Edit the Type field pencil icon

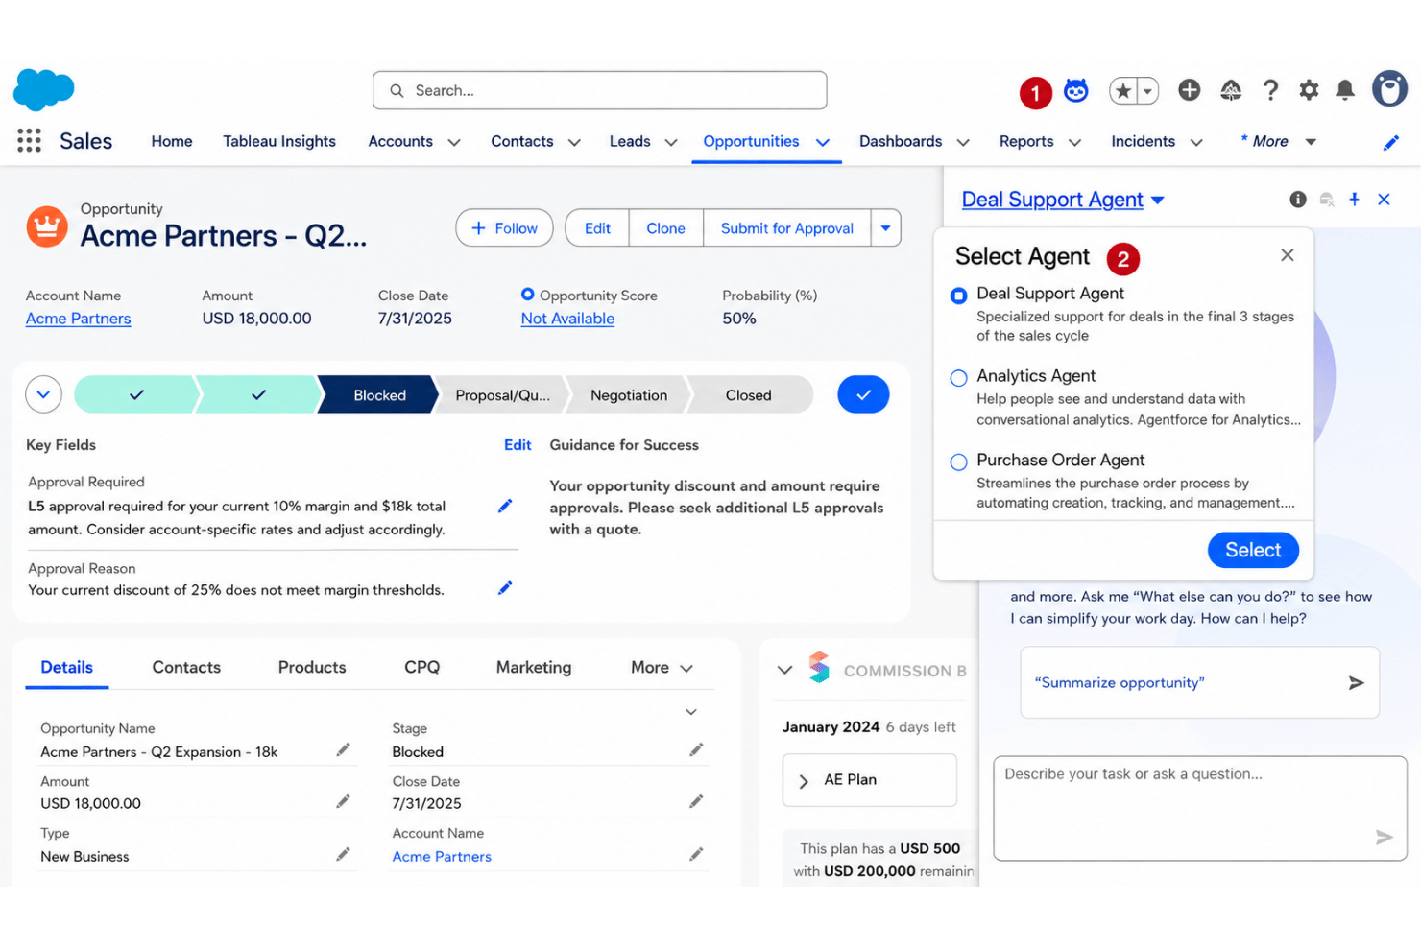[x=343, y=854]
